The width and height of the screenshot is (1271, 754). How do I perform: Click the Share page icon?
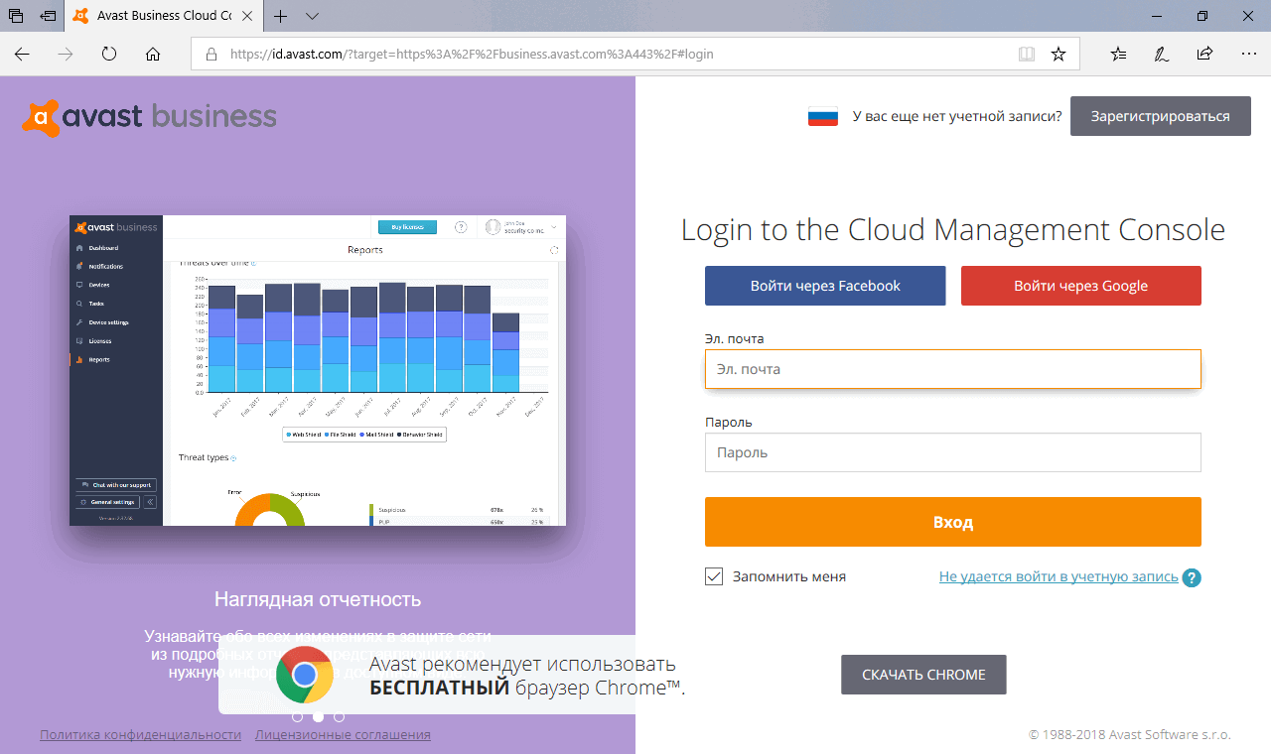(x=1204, y=55)
